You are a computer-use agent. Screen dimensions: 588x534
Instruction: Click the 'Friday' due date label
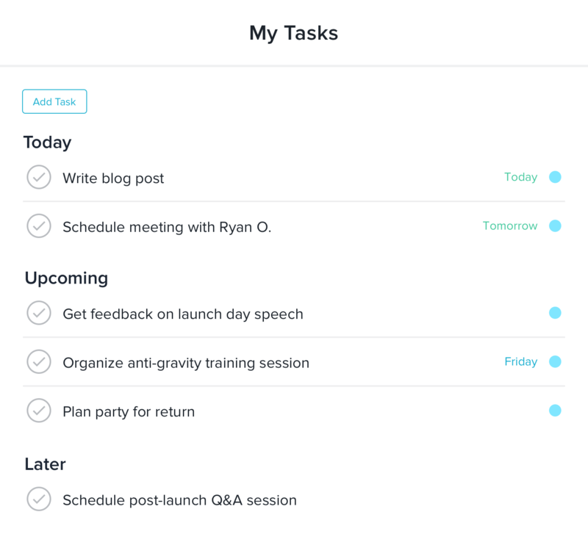coord(520,361)
